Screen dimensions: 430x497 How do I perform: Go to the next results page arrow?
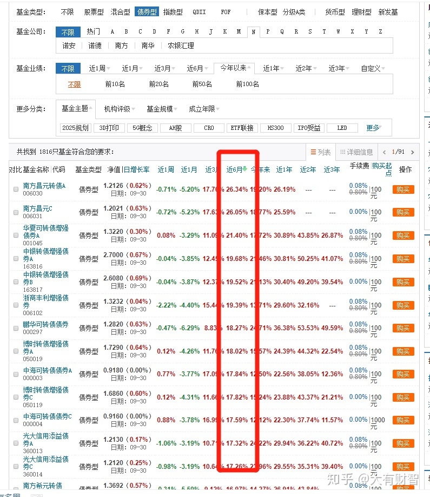(412, 152)
